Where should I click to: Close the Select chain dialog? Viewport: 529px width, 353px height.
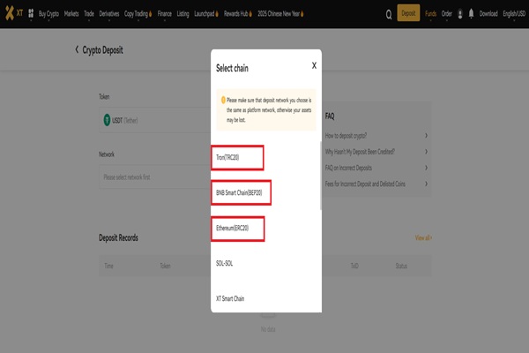coord(314,65)
